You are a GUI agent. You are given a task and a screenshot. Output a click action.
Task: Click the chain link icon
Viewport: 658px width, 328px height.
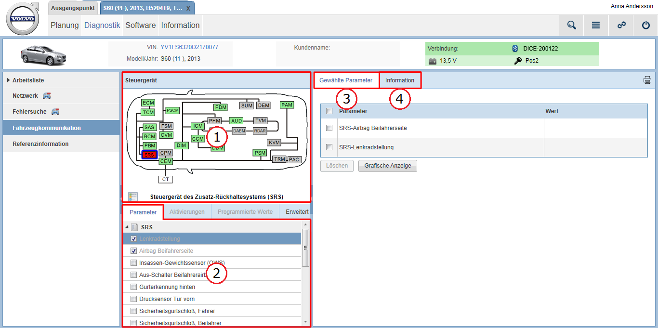621,26
